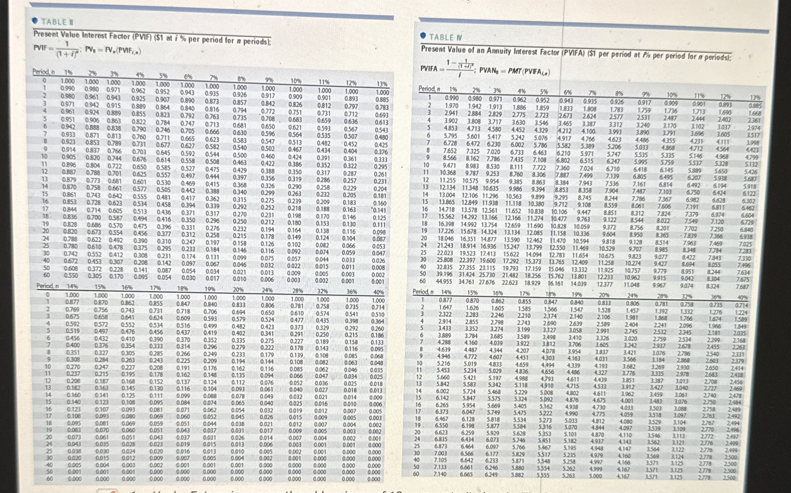The width and height of the screenshot is (791, 493).
Task: Click the 40% column header in PVIF table
Action: [x=378, y=292]
